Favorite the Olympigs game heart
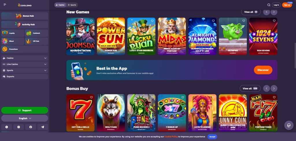This screenshot has height=141, width=296. tap(244, 21)
